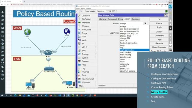The height and width of the screenshot is (108, 192).
Task: Expand the MPLS submenu in Winbox
Action: 88,47
